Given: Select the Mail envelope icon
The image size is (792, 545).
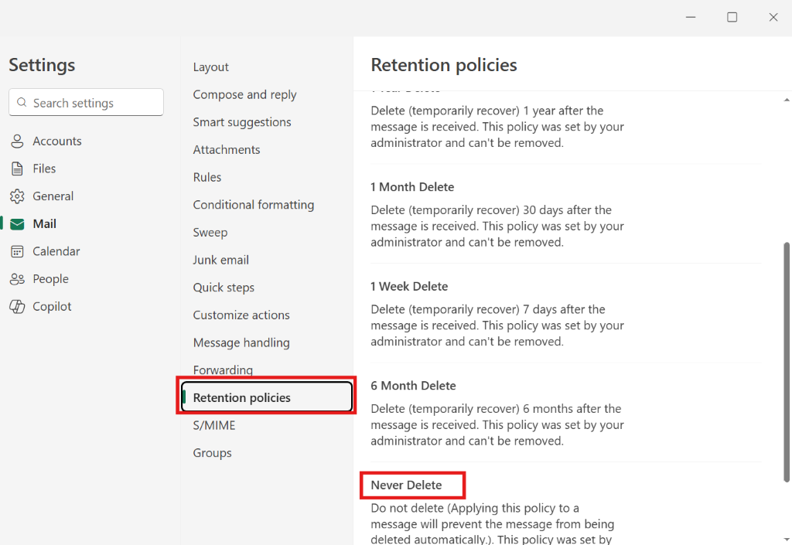Looking at the screenshot, I should pyautogui.click(x=17, y=223).
